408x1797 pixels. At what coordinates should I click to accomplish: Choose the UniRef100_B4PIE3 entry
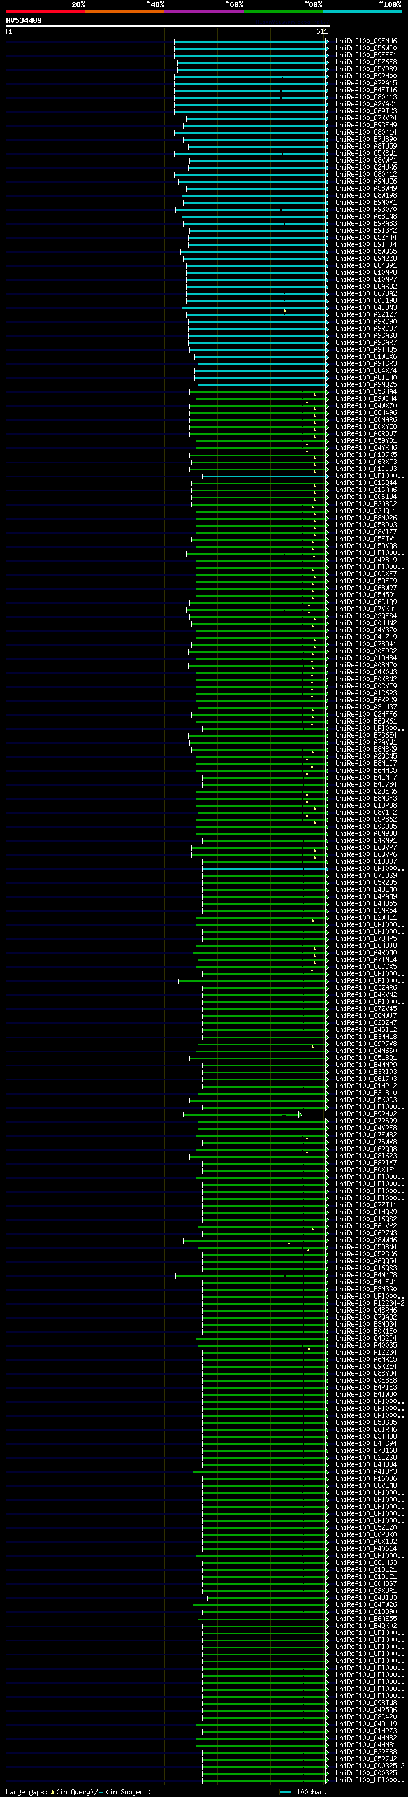click(x=366, y=1388)
